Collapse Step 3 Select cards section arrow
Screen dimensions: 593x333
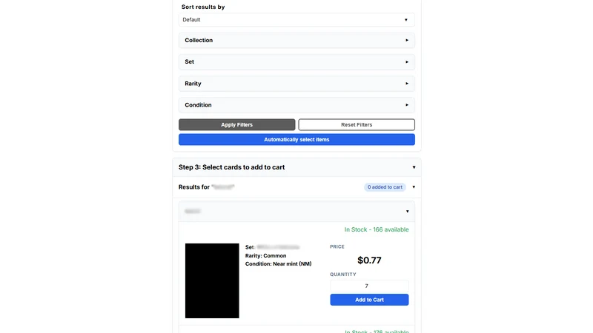[x=414, y=167]
